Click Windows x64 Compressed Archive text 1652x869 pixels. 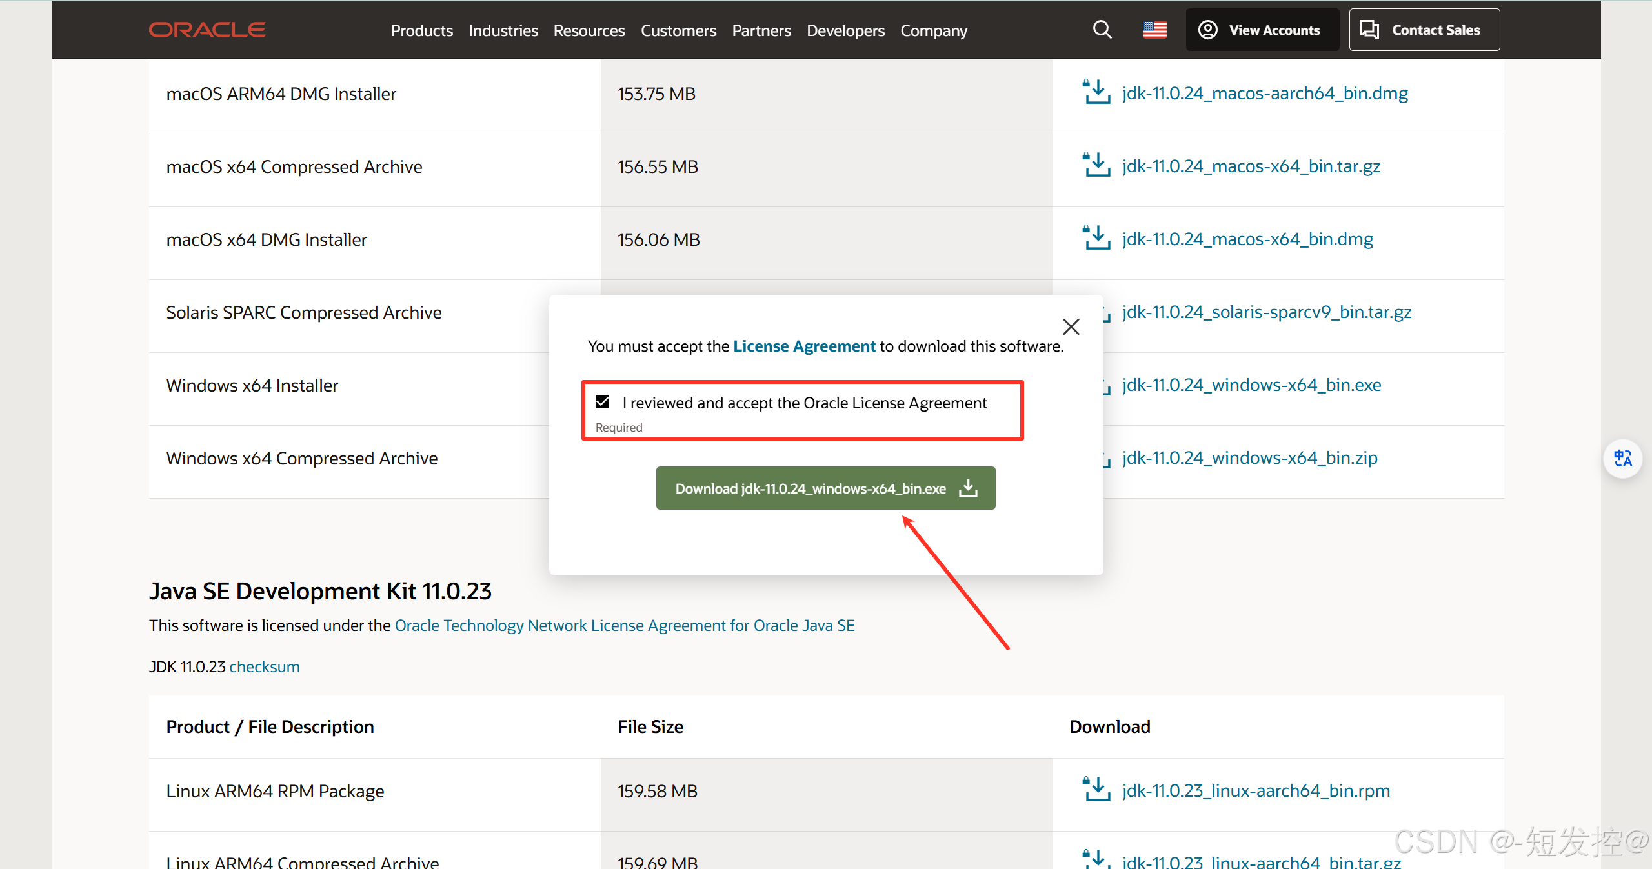click(302, 459)
